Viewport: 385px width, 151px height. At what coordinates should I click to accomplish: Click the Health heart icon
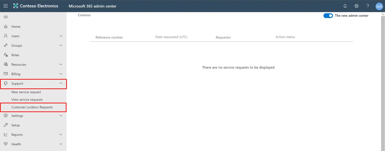click(6, 144)
